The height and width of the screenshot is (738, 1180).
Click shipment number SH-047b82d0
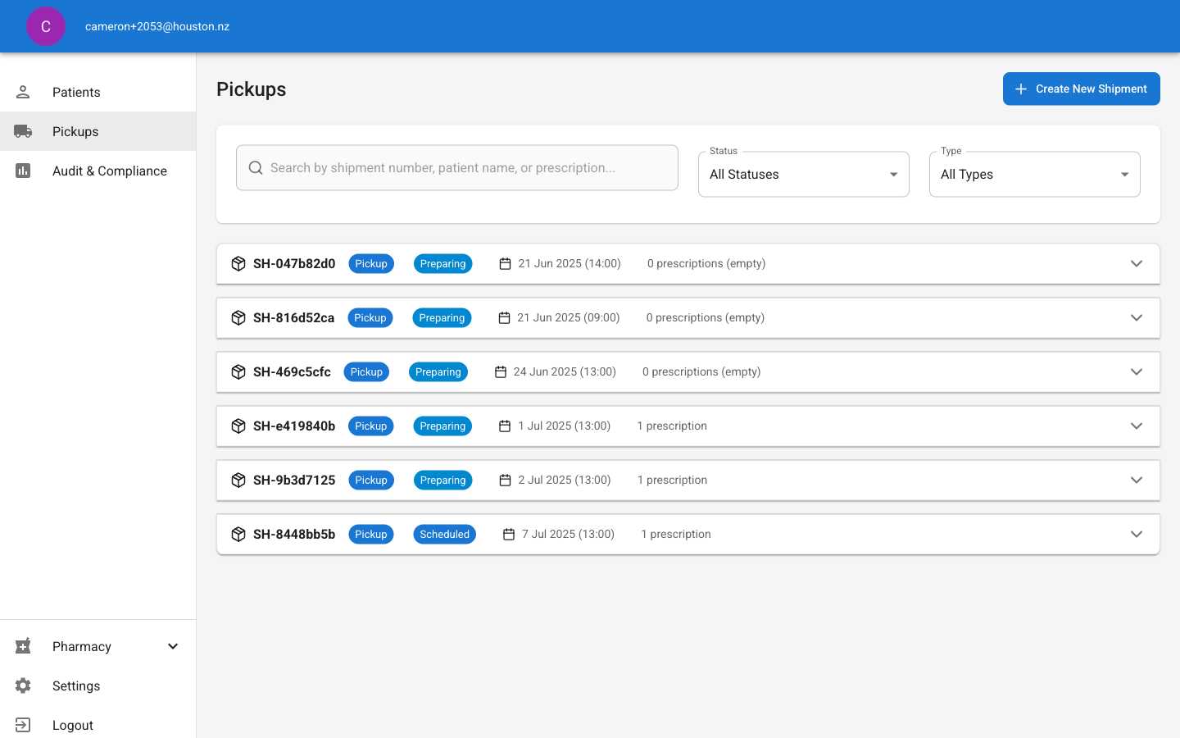pyautogui.click(x=294, y=263)
